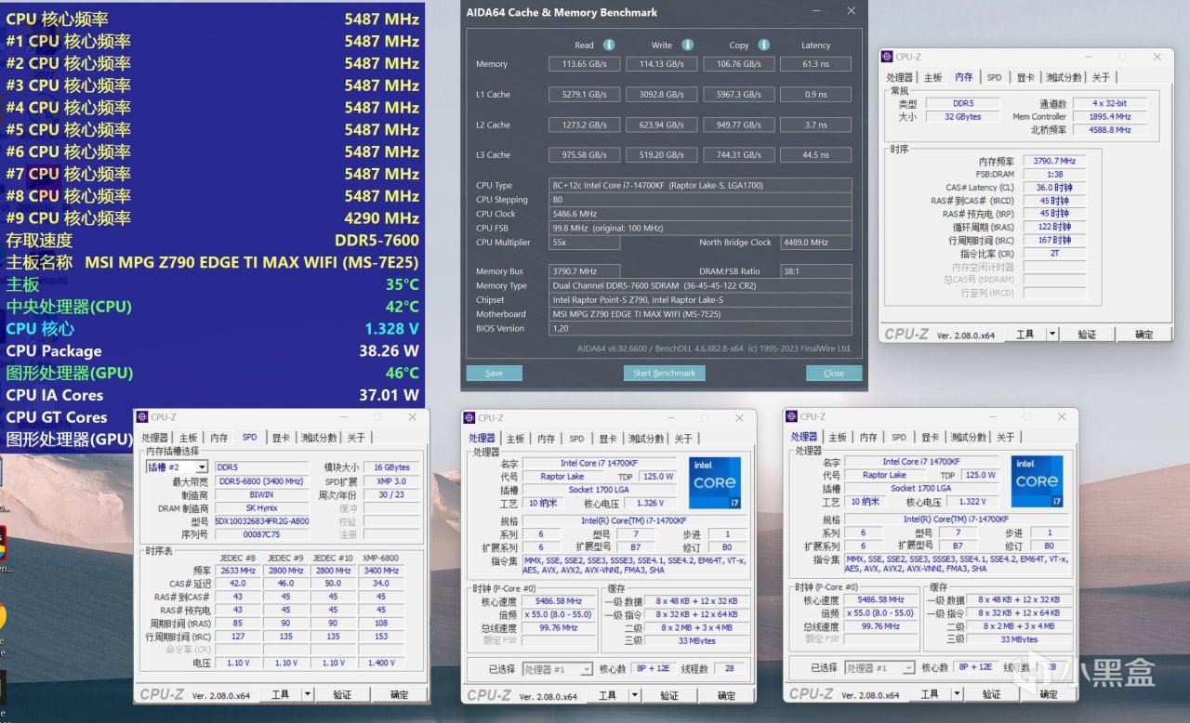Click the 4588.8 MHz north bridge frequency in CPU-Z

click(1110, 130)
